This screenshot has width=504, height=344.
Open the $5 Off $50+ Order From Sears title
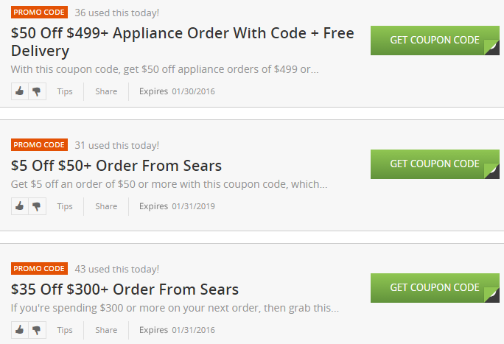116,165
